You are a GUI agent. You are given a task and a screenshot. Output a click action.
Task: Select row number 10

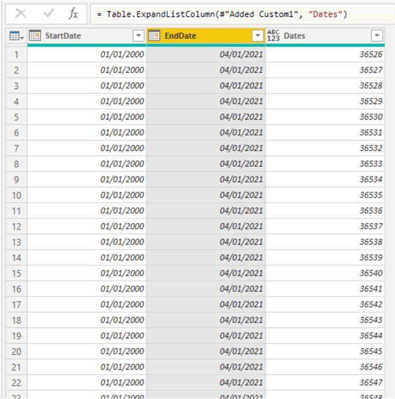pyautogui.click(x=17, y=195)
